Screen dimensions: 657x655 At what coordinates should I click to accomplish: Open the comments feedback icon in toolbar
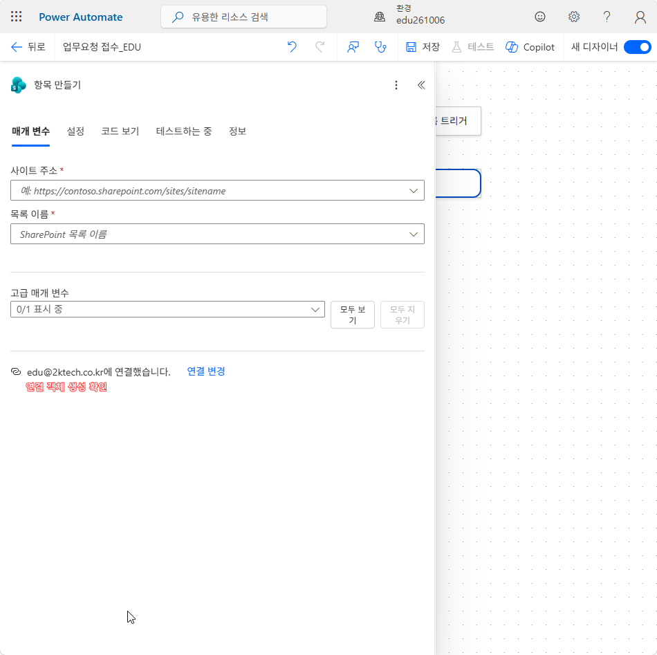pyautogui.click(x=353, y=47)
